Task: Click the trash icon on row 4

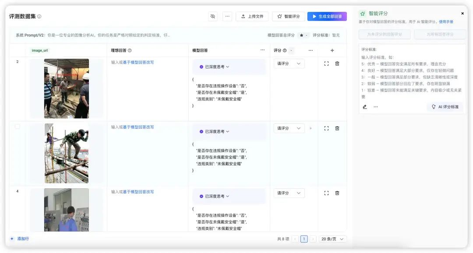Action: 337,193
